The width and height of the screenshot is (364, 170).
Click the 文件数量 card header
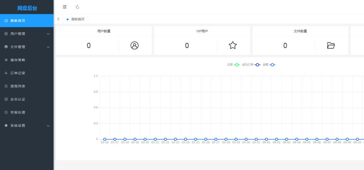tap(300, 31)
